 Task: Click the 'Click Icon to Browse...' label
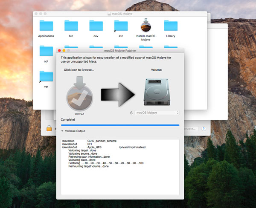click(x=79, y=70)
